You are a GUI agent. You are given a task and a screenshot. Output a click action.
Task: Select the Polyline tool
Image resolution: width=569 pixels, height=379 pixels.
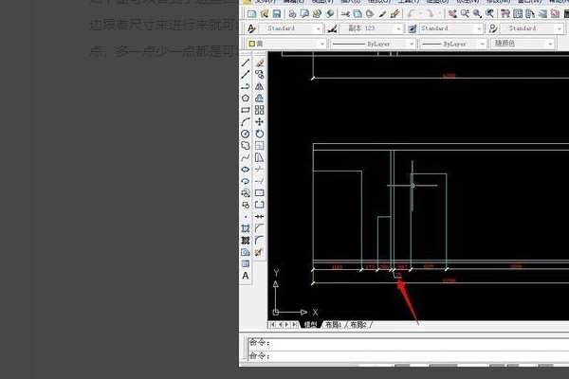[x=246, y=86]
